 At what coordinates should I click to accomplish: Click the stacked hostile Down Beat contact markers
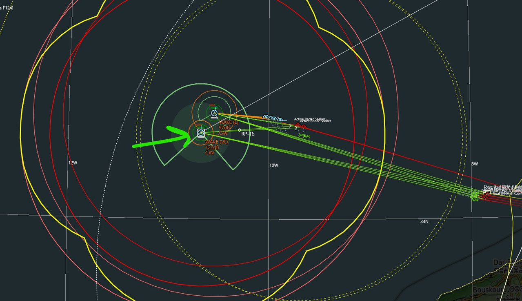pos(486,197)
